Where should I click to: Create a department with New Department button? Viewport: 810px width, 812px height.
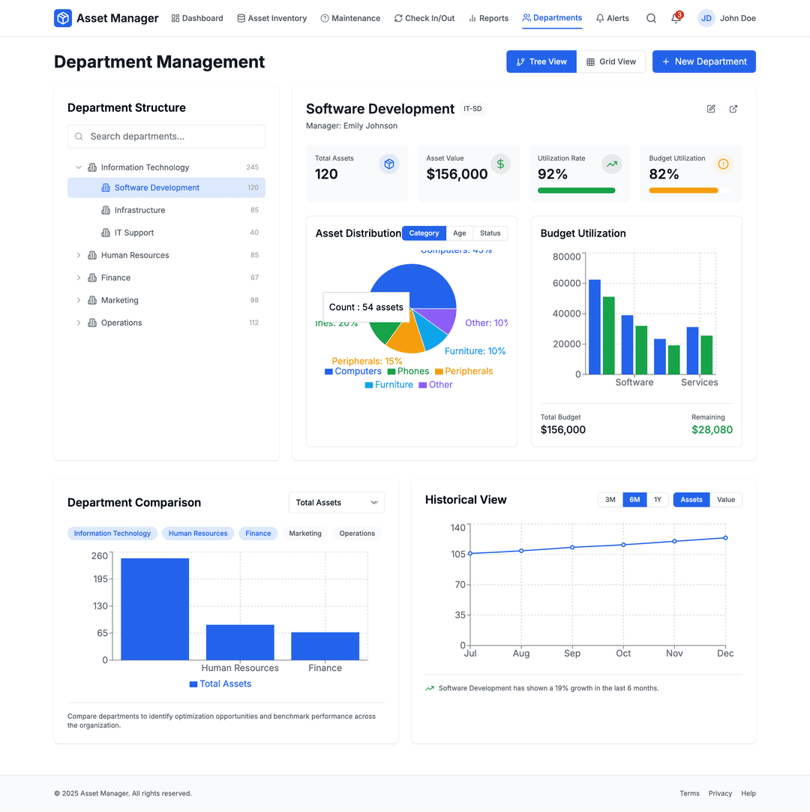pyautogui.click(x=703, y=62)
